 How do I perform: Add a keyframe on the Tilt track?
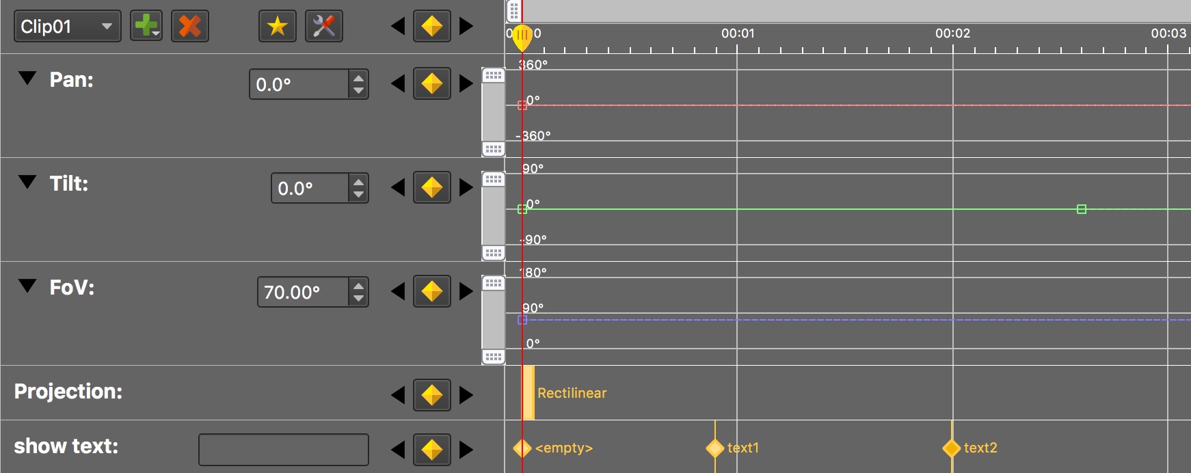(x=431, y=188)
